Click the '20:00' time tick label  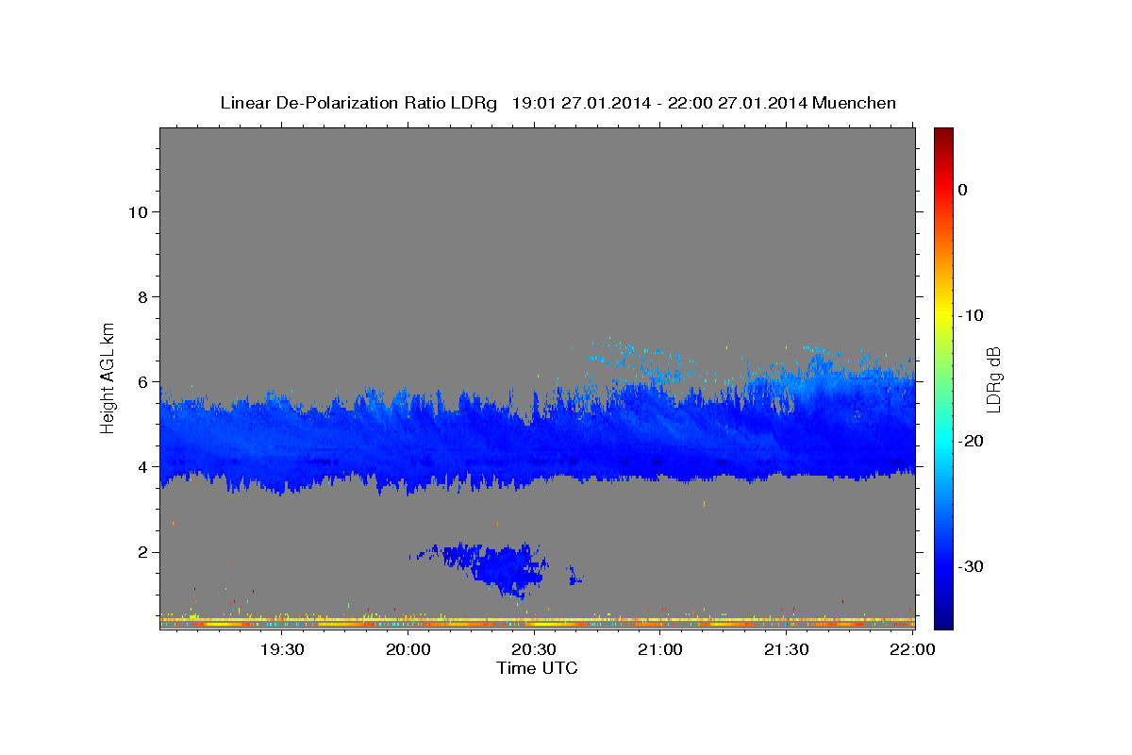(408, 649)
